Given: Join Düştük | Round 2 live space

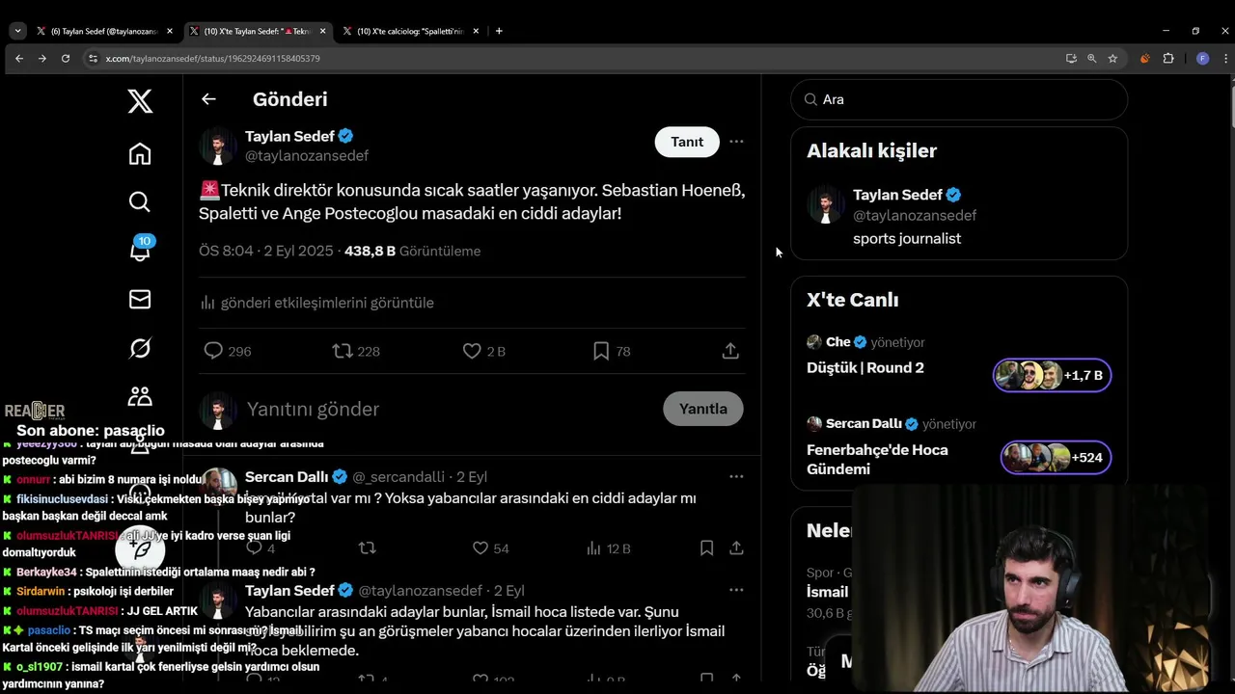Looking at the screenshot, I should [865, 367].
